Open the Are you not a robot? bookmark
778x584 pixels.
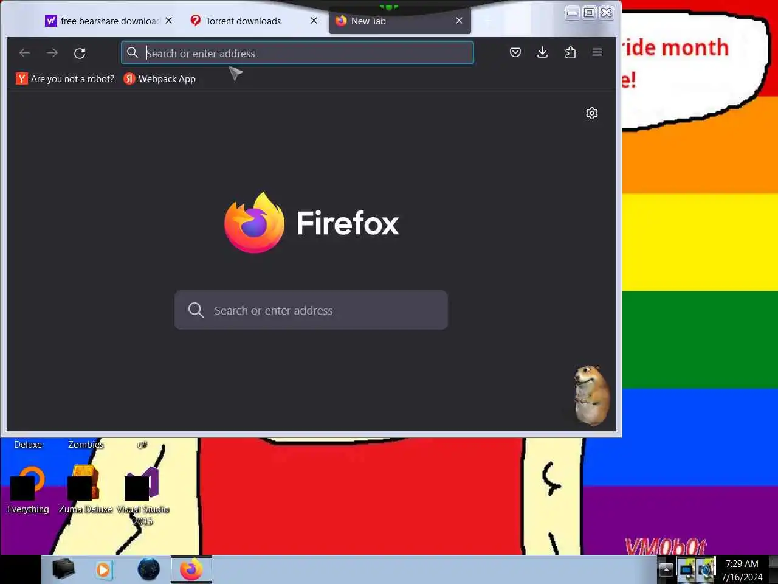click(65, 78)
